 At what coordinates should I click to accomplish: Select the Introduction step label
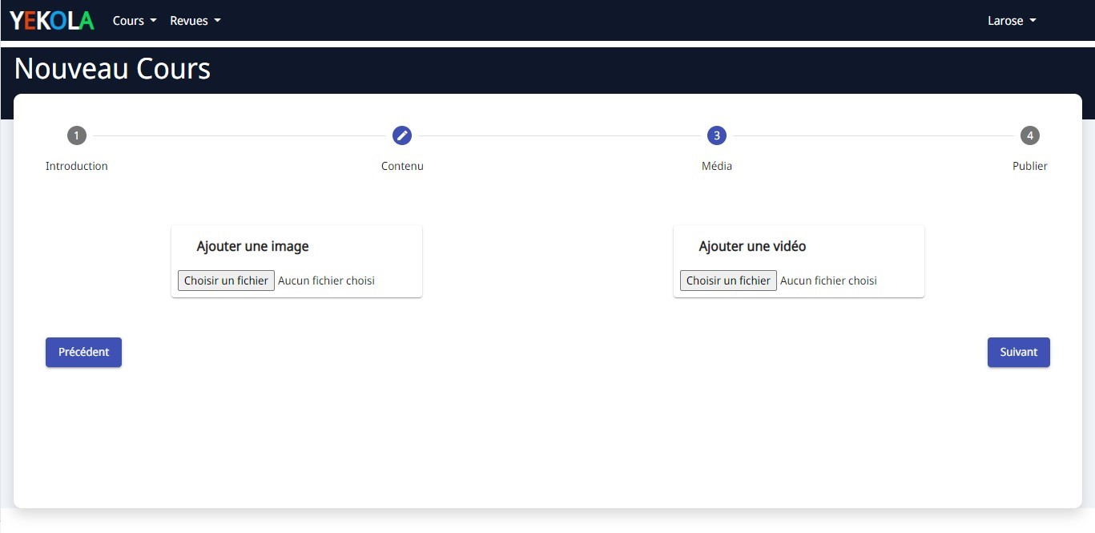[x=76, y=166]
